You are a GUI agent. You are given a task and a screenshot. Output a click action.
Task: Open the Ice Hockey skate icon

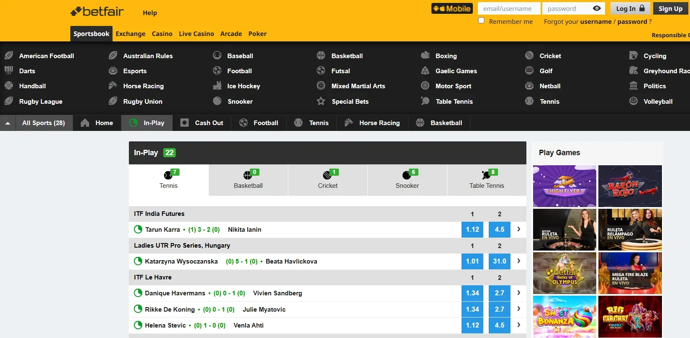(x=217, y=85)
